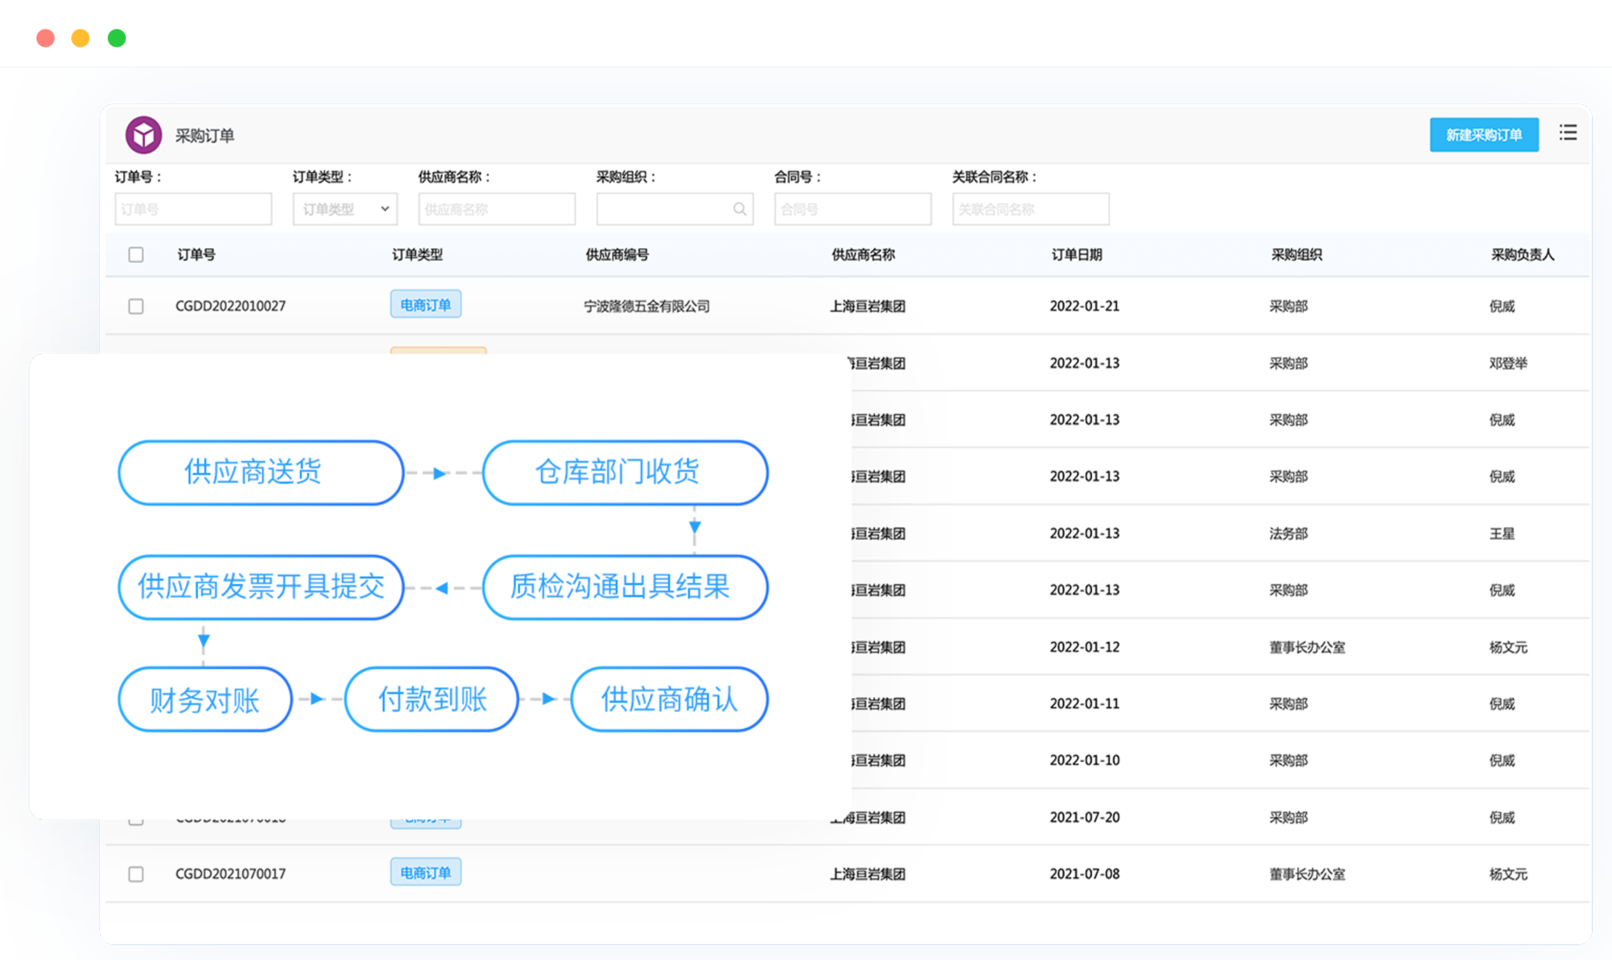Click the 付款到账 flow step
The width and height of the screenshot is (1612, 960).
(432, 699)
